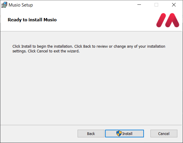Click the "Install" label text on the button
The height and width of the screenshot is (143, 183).
click(127, 134)
